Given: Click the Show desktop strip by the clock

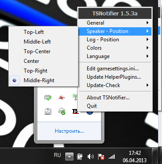Looking at the screenshot, I should 155,156.
